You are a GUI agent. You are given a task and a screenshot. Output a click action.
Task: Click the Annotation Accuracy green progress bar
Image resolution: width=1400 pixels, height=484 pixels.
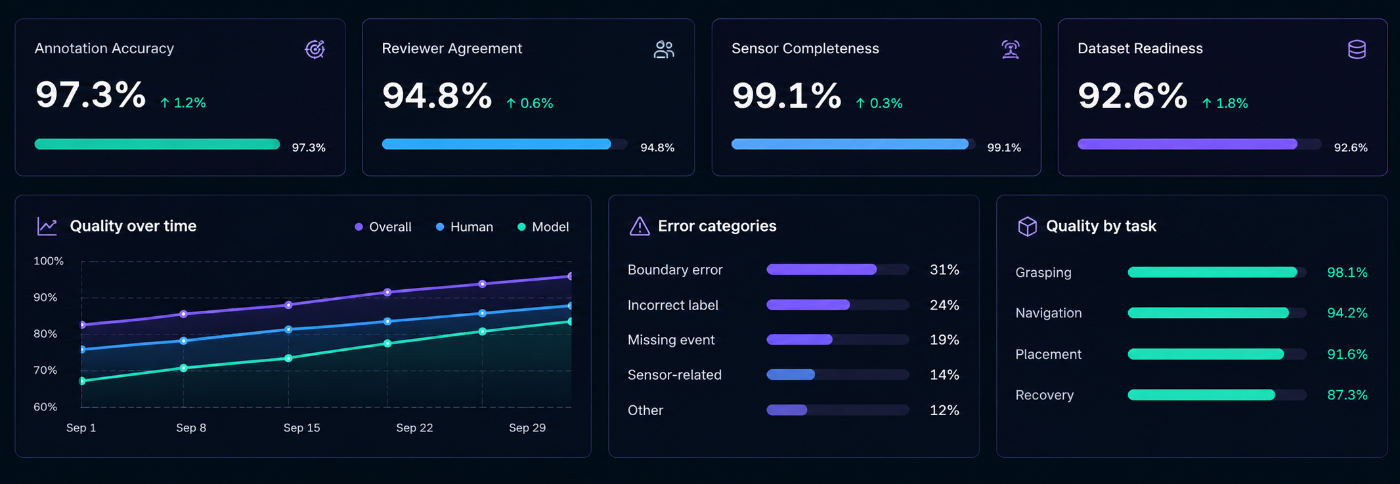158,144
